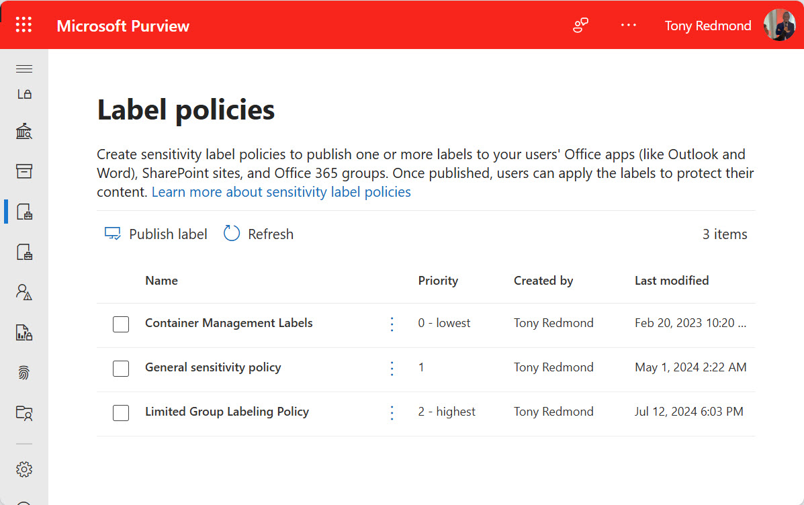This screenshot has height=505, width=804.
Task: Open actions menu for Container Management Labels
Action: 392,324
